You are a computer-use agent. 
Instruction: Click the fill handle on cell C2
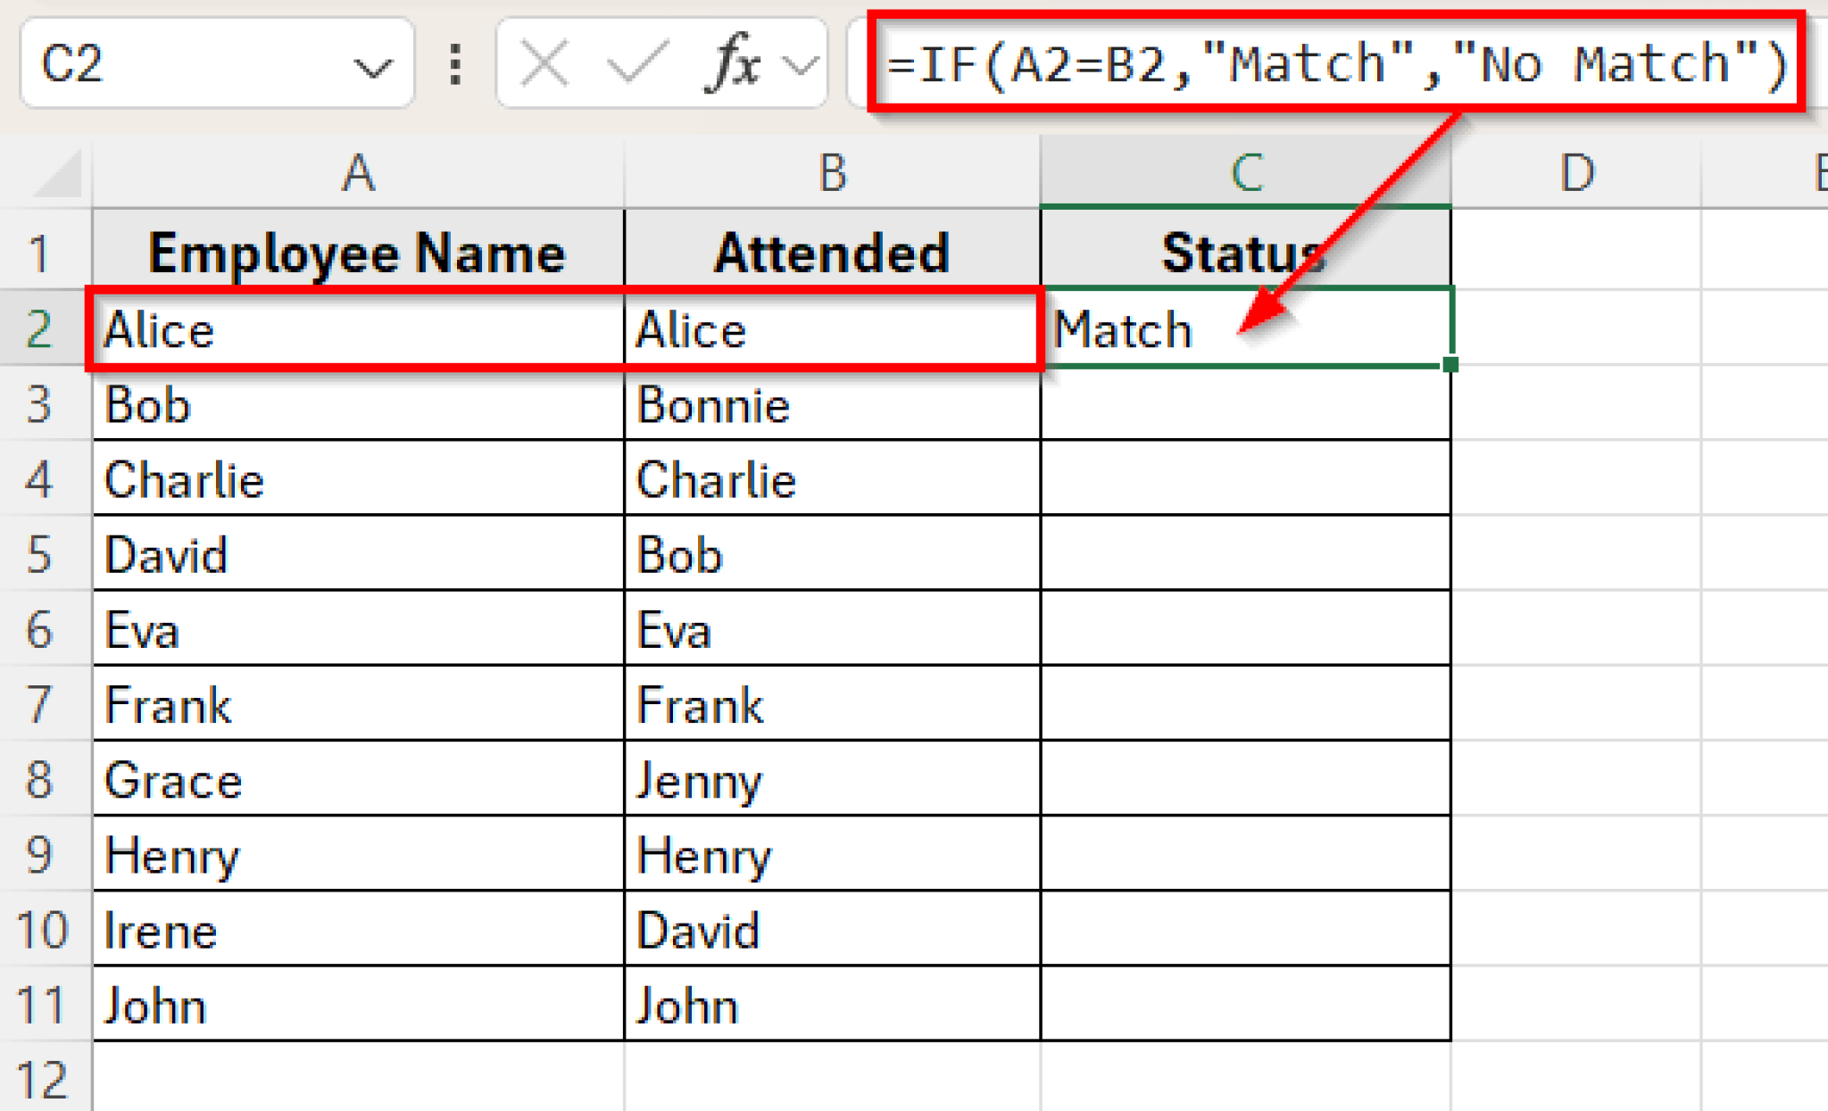pos(1450,364)
